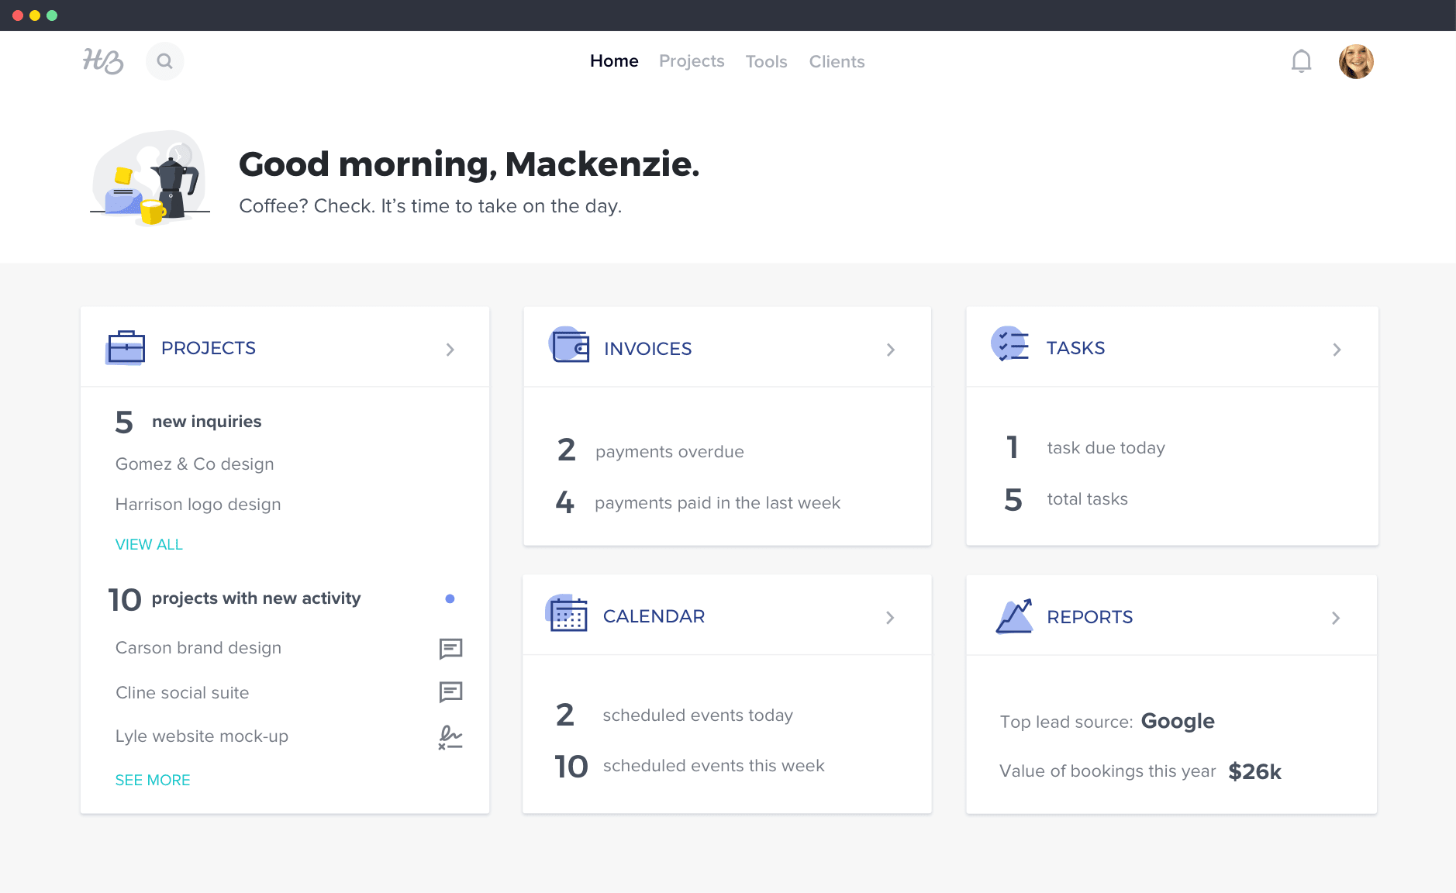Select the Tasks checklist icon
The image size is (1456, 893).
(x=1012, y=347)
